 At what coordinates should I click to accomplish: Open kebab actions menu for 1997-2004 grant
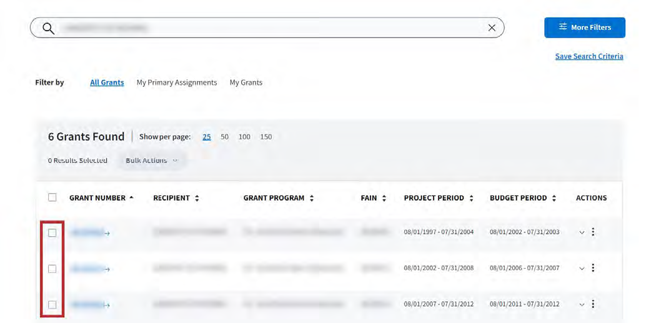pos(593,232)
